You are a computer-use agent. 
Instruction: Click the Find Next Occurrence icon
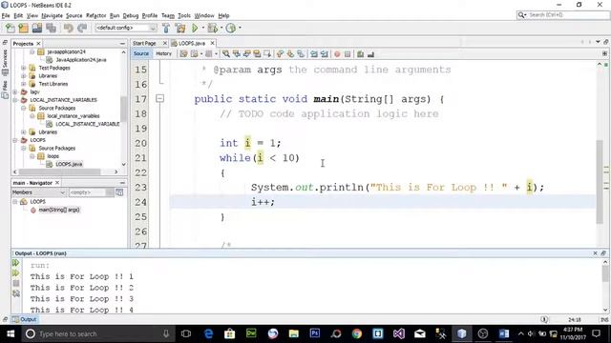[246, 54]
